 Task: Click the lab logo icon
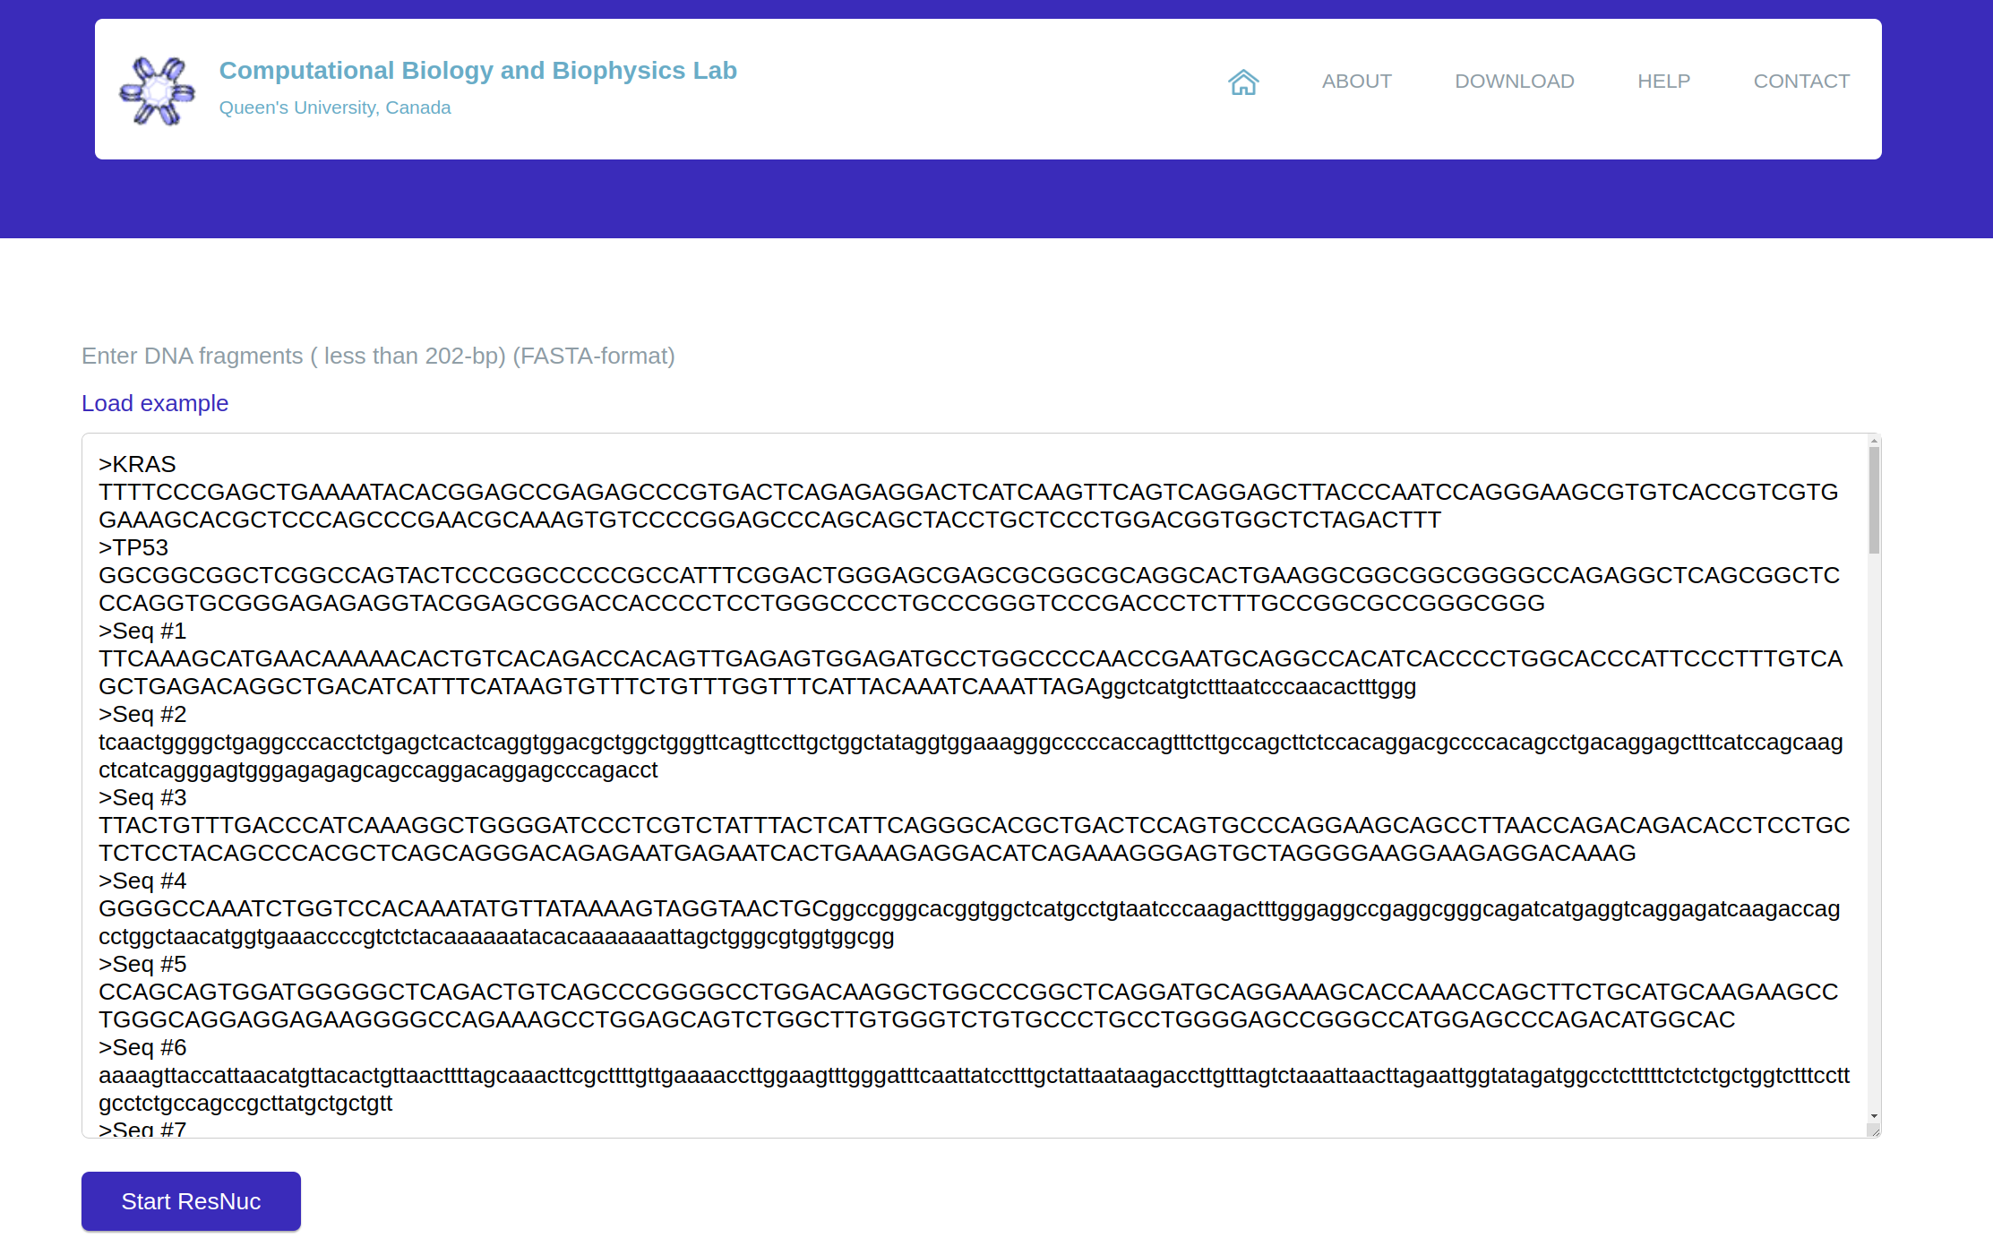pos(158,90)
